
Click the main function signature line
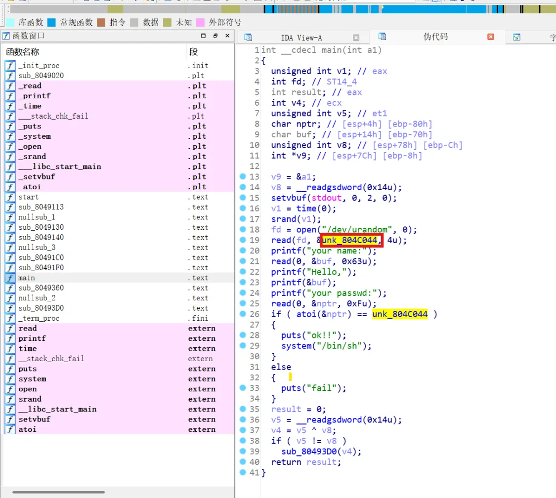coord(322,50)
